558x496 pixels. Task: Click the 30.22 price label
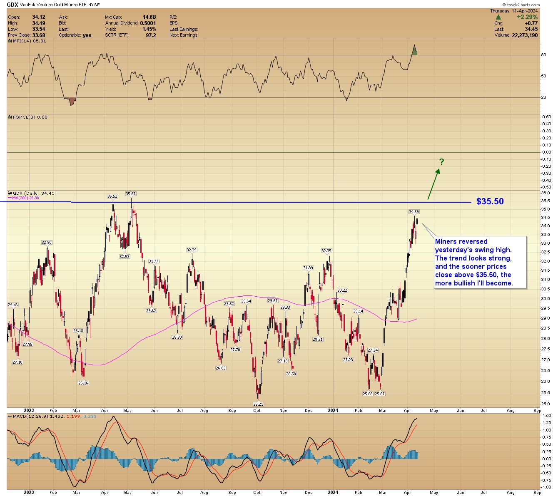tap(342, 290)
